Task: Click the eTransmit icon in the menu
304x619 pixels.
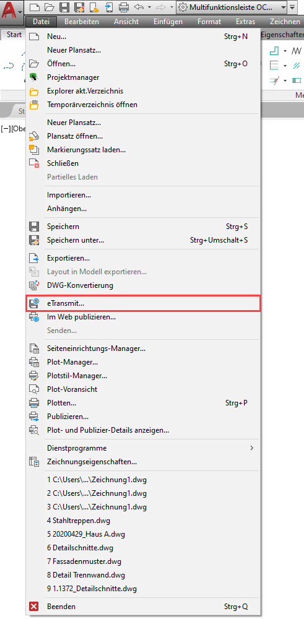Action: pyautogui.click(x=34, y=303)
